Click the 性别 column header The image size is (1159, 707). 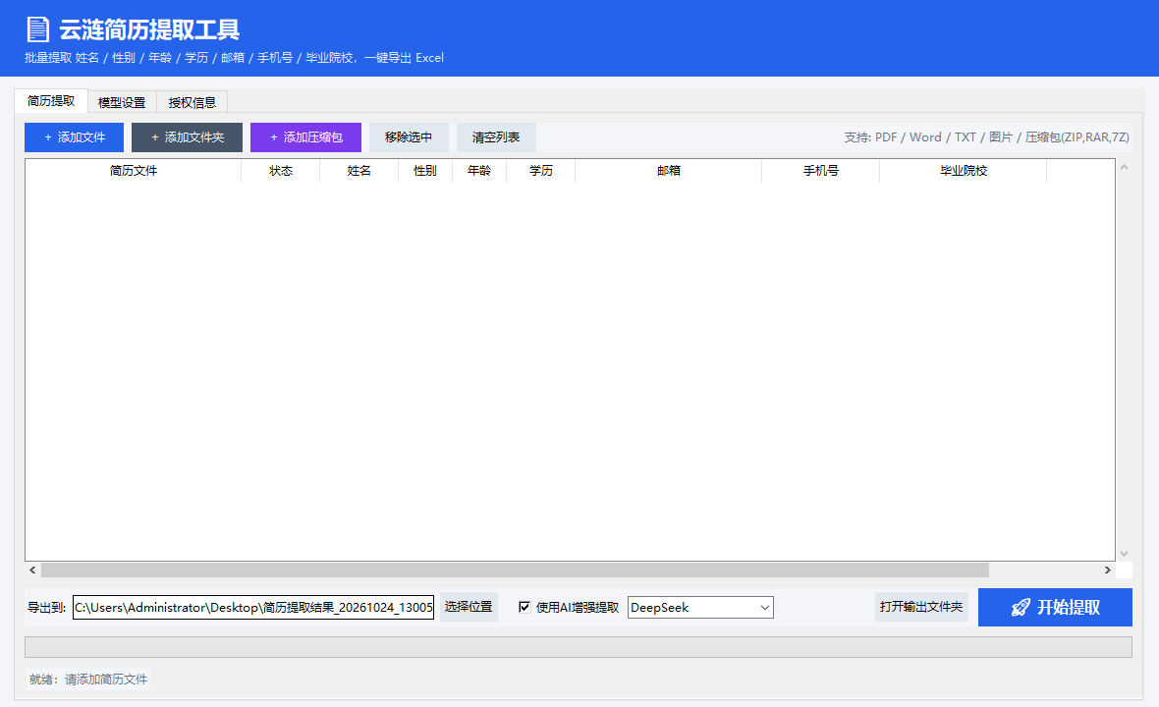click(425, 171)
